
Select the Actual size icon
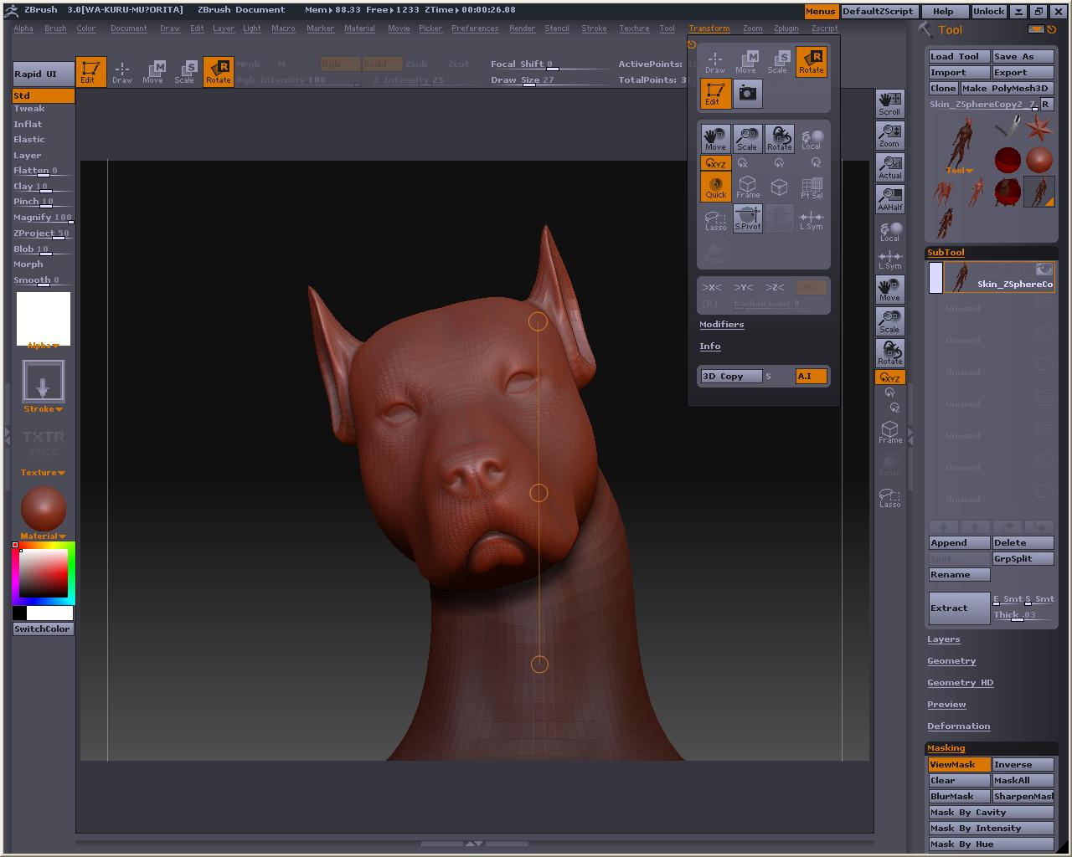pos(889,167)
